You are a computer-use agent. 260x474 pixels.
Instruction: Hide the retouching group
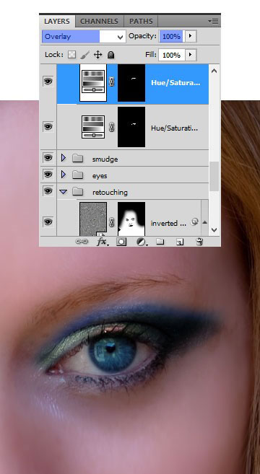coord(48,191)
